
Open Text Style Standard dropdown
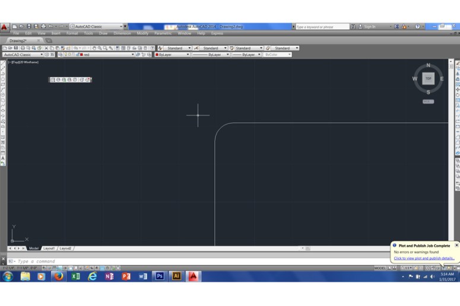click(x=189, y=48)
